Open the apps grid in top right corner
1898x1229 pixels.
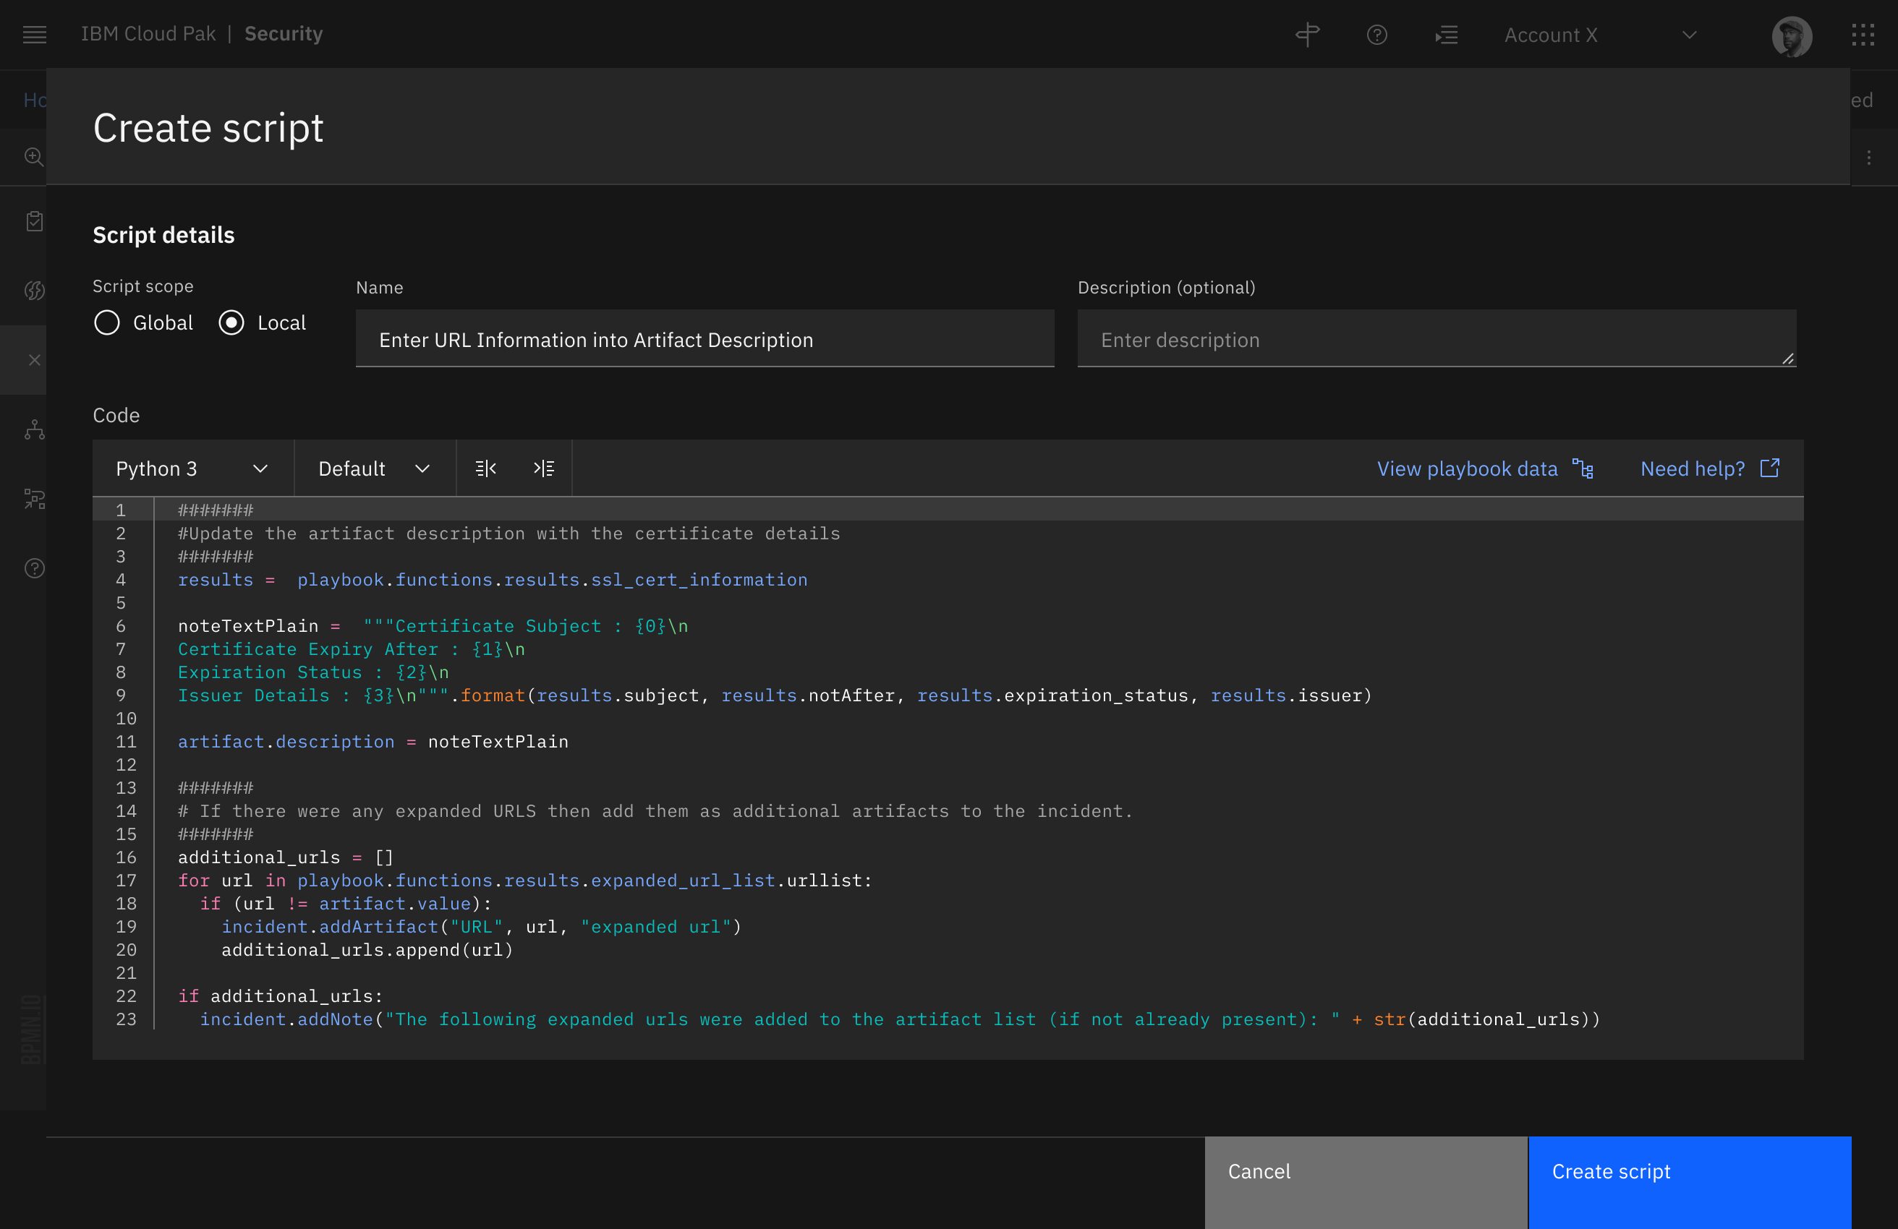coord(1863,34)
